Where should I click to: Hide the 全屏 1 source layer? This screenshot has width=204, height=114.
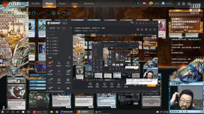tap(48, 54)
